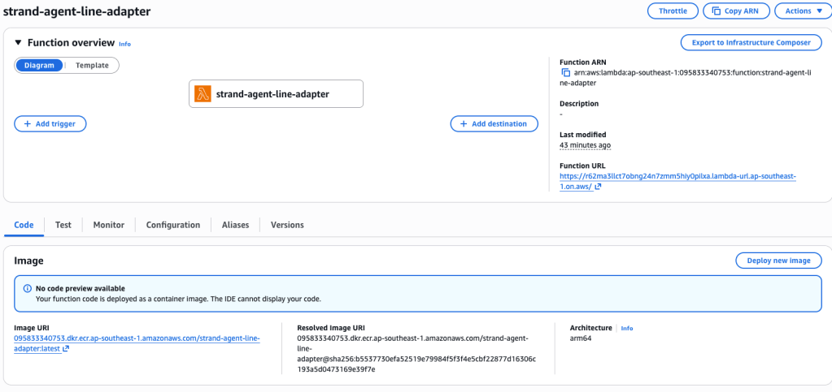Click plus icon in Add trigger button
Screen dimensions: 832x392
pyautogui.click(x=28, y=123)
